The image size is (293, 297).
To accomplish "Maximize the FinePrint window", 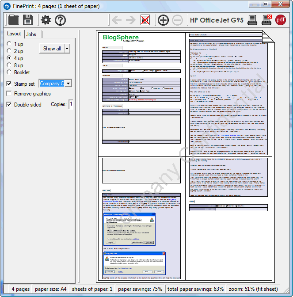I will [x=266, y=4].
